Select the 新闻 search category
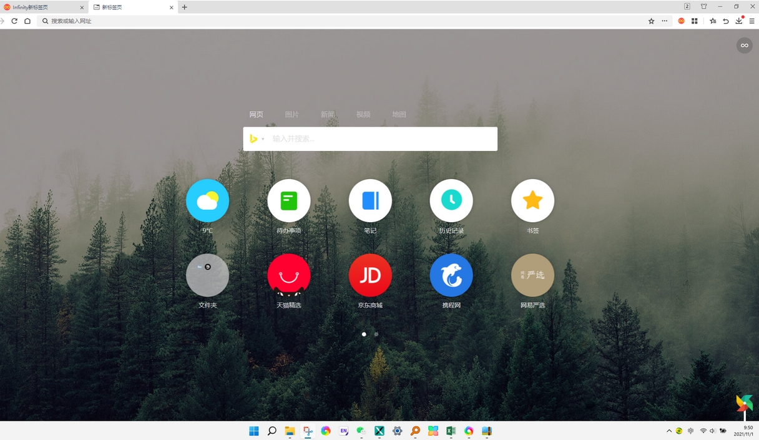This screenshot has height=440, width=759. tap(328, 114)
